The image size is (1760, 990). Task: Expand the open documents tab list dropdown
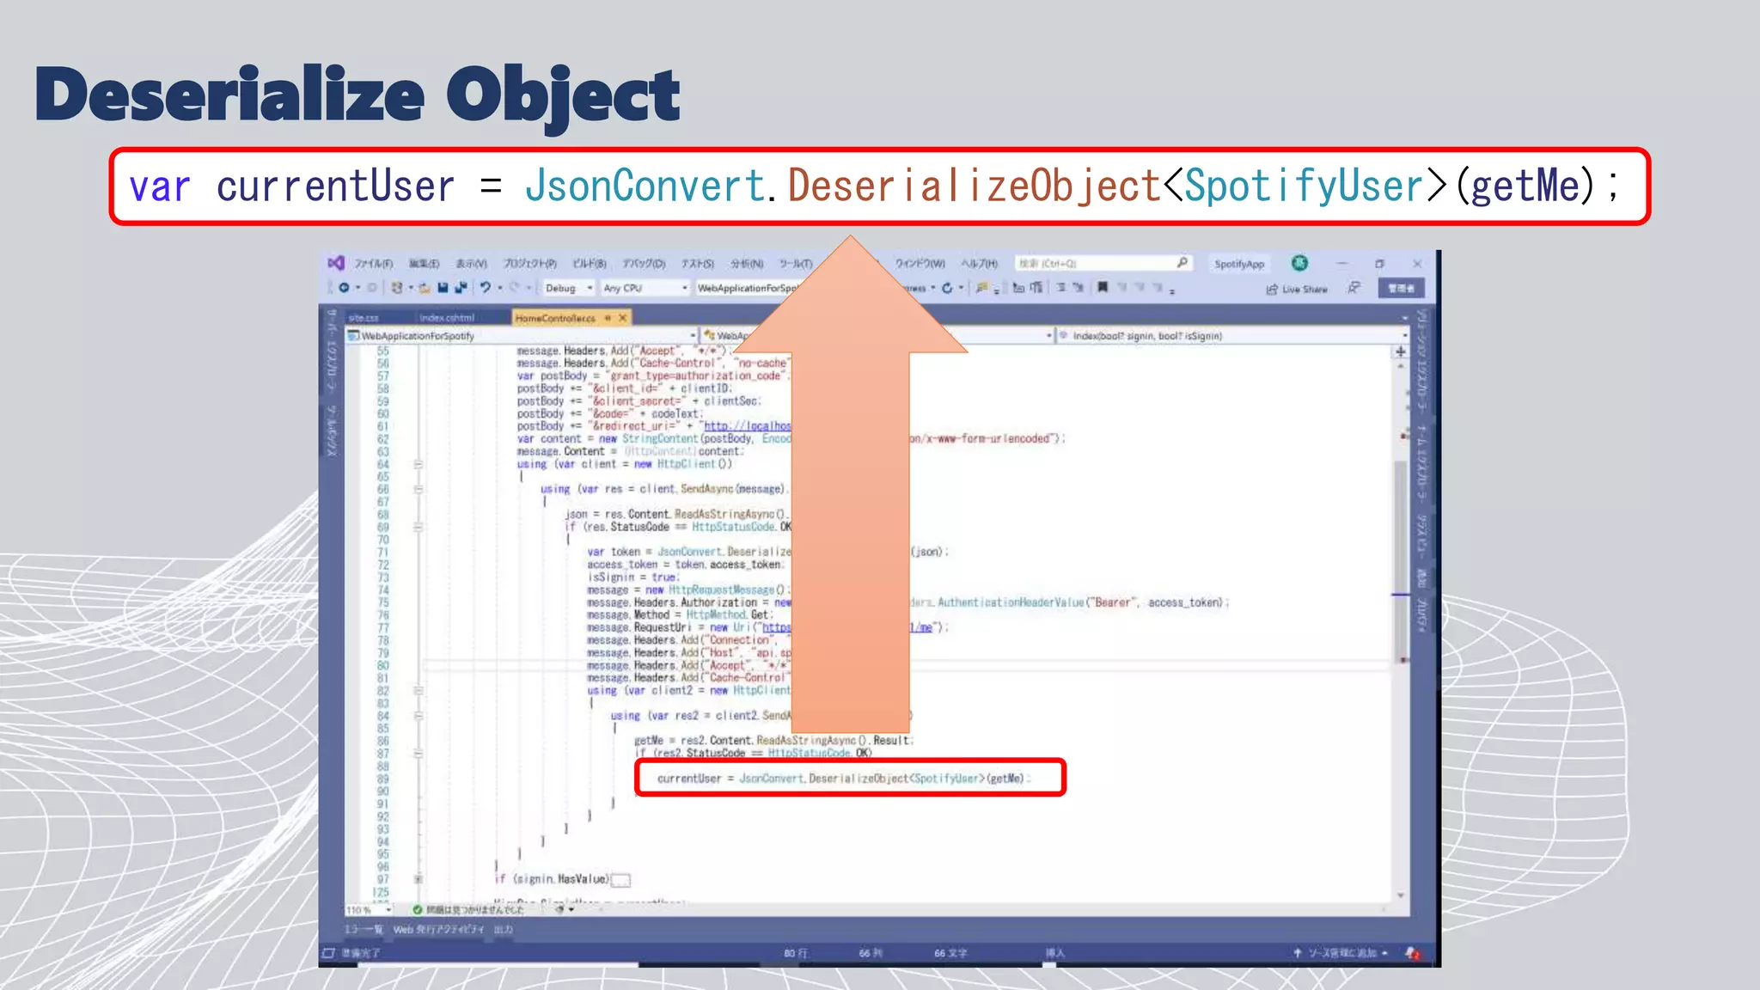[x=1405, y=318]
